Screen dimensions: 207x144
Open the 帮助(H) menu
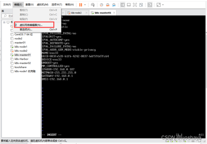69,4
